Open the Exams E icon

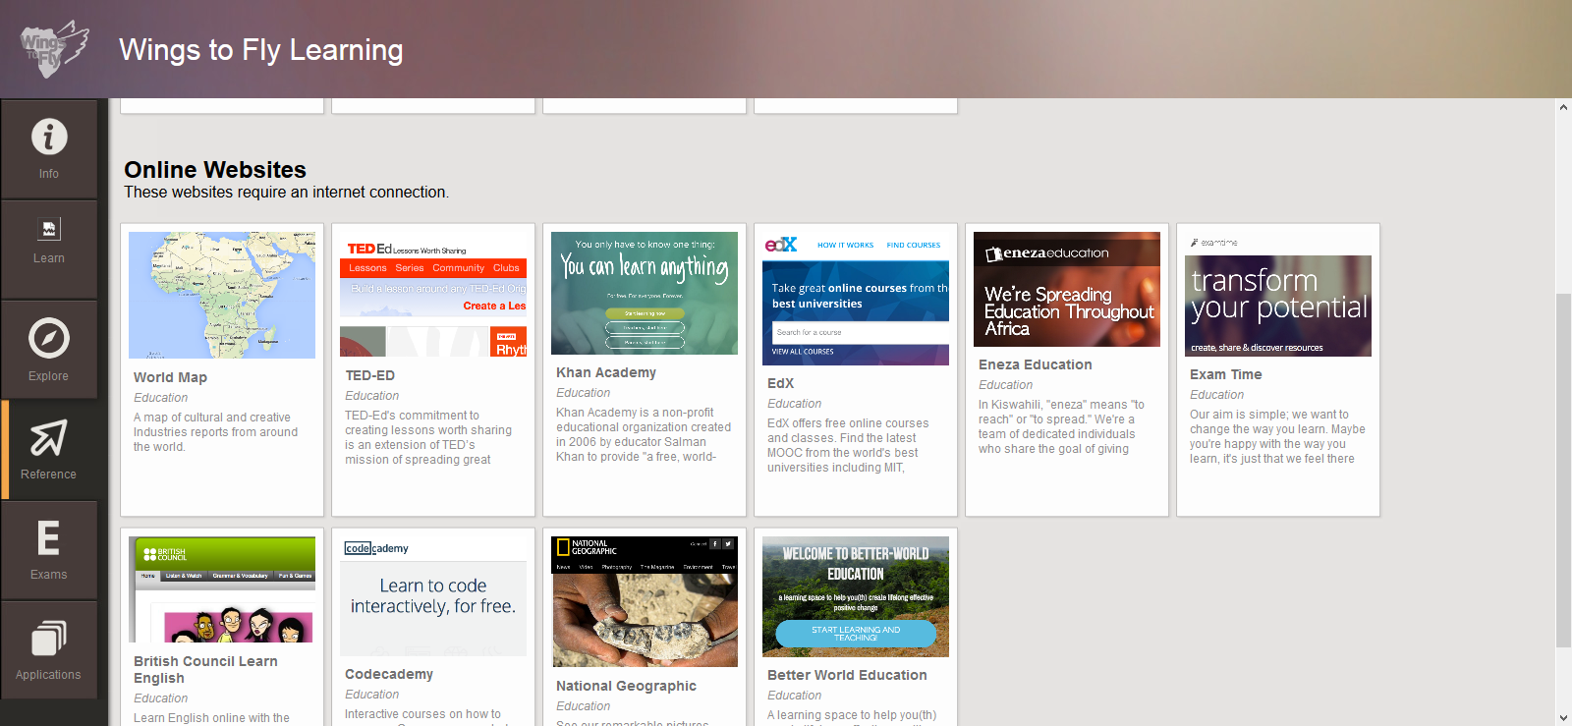[48, 538]
